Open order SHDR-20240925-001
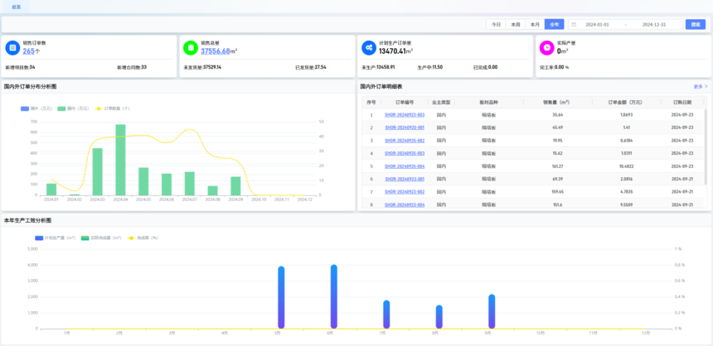 pos(405,127)
